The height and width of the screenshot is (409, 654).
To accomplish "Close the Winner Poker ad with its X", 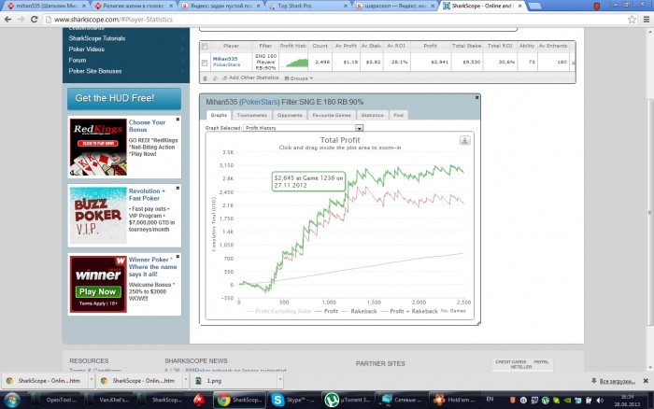I will (x=178, y=257).
